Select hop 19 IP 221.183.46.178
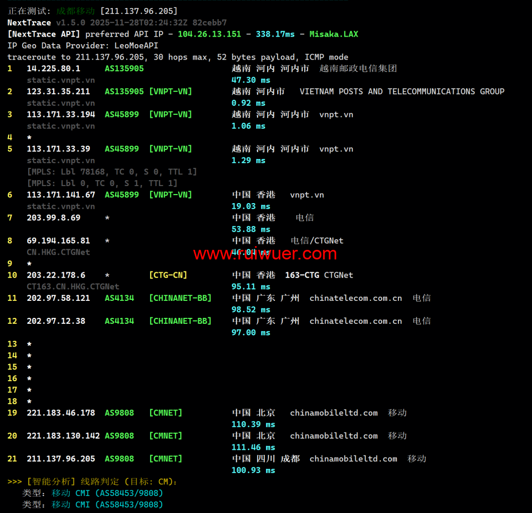Image resolution: width=532 pixels, height=513 pixels. click(x=61, y=413)
